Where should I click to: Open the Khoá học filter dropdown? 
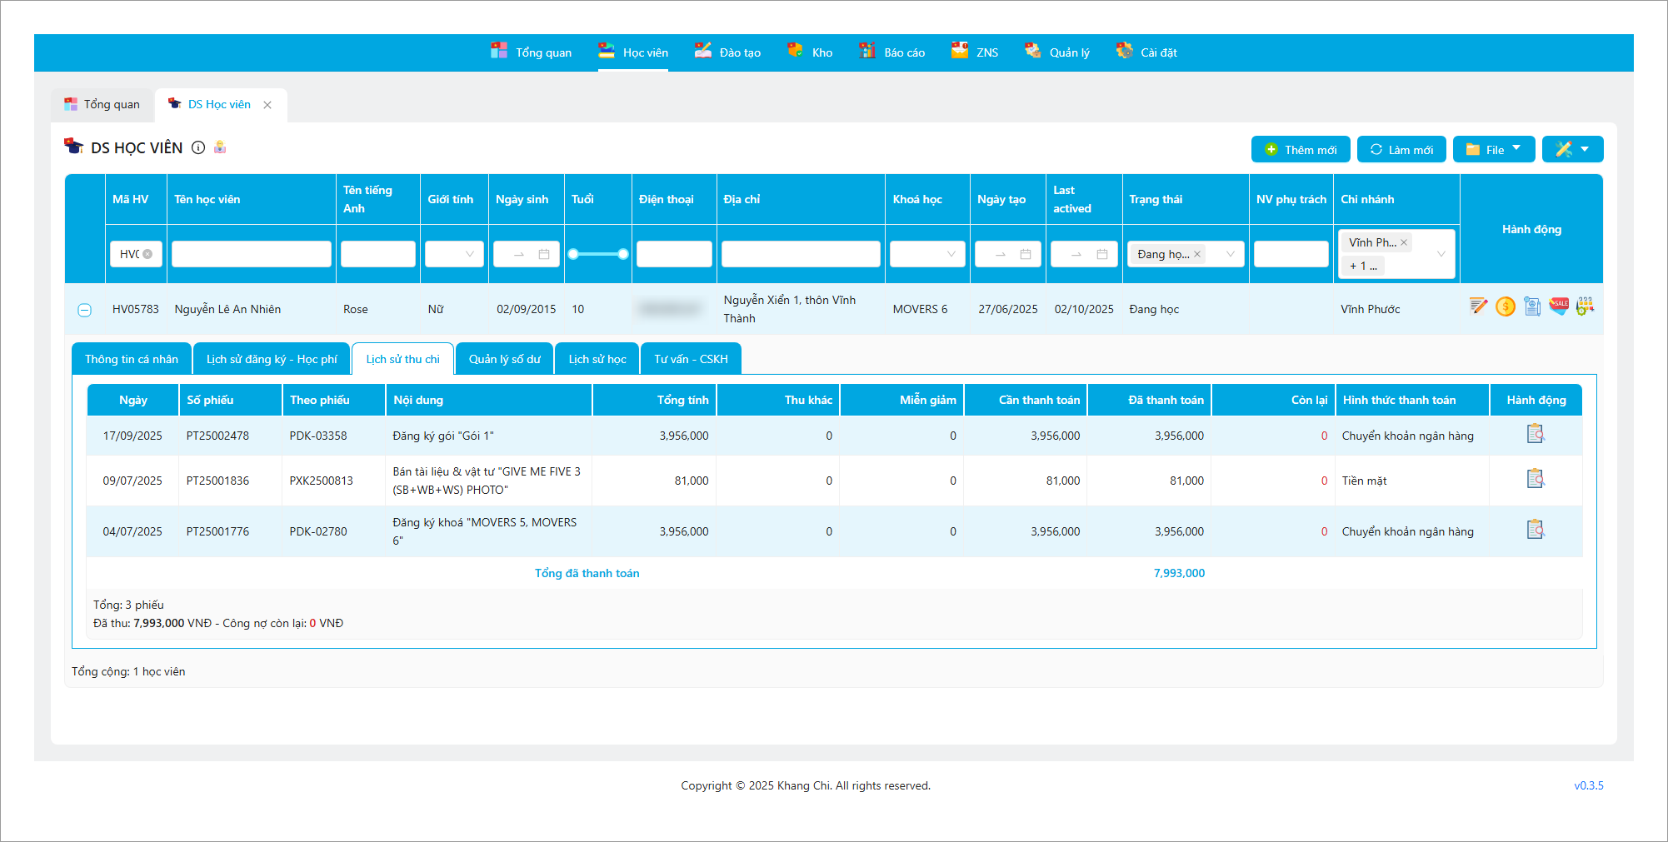click(x=927, y=254)
